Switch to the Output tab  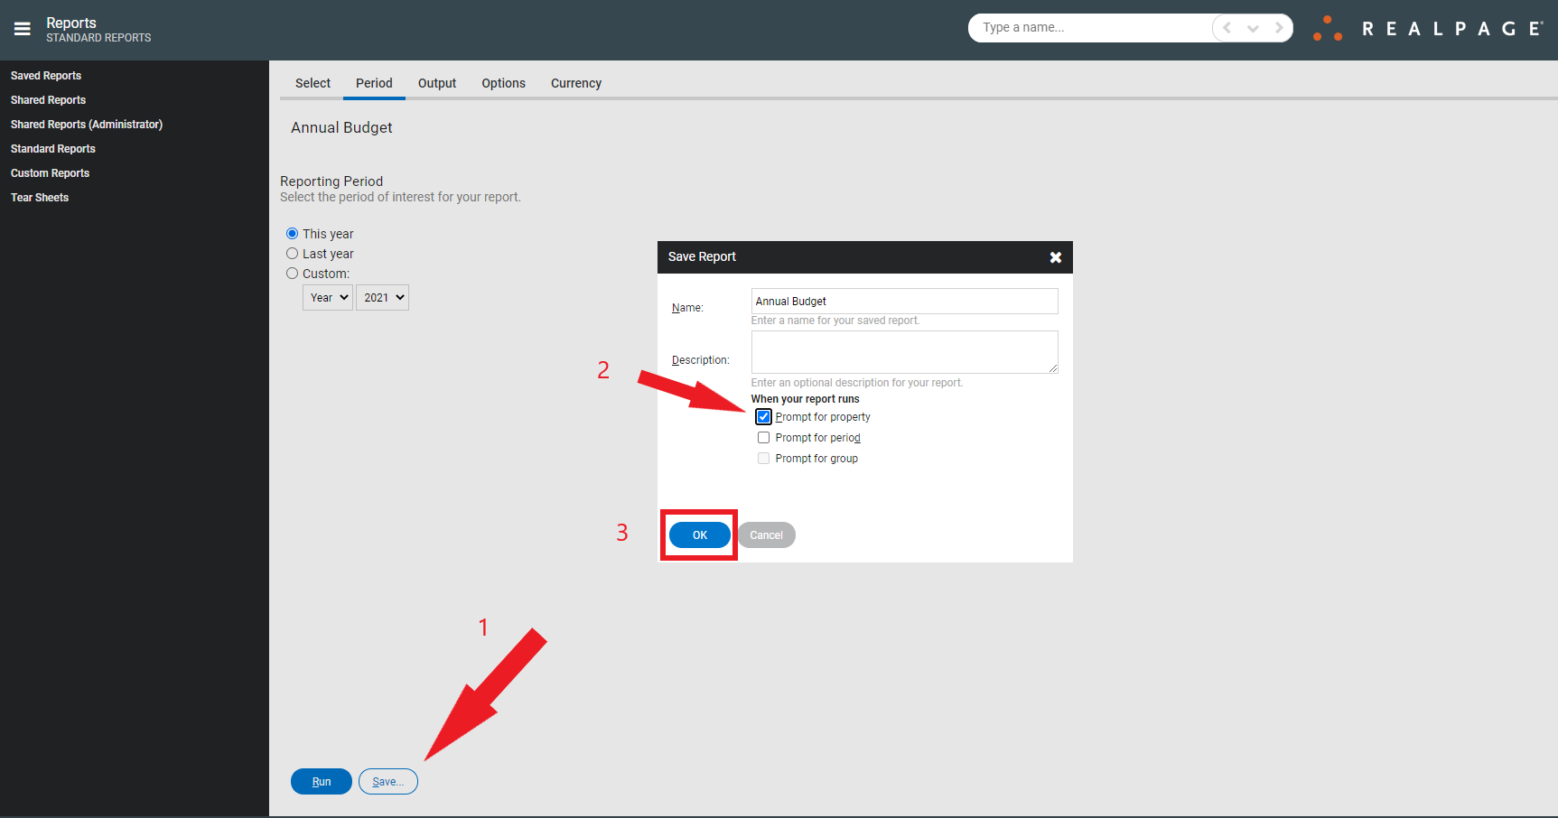tap(437, 83)
